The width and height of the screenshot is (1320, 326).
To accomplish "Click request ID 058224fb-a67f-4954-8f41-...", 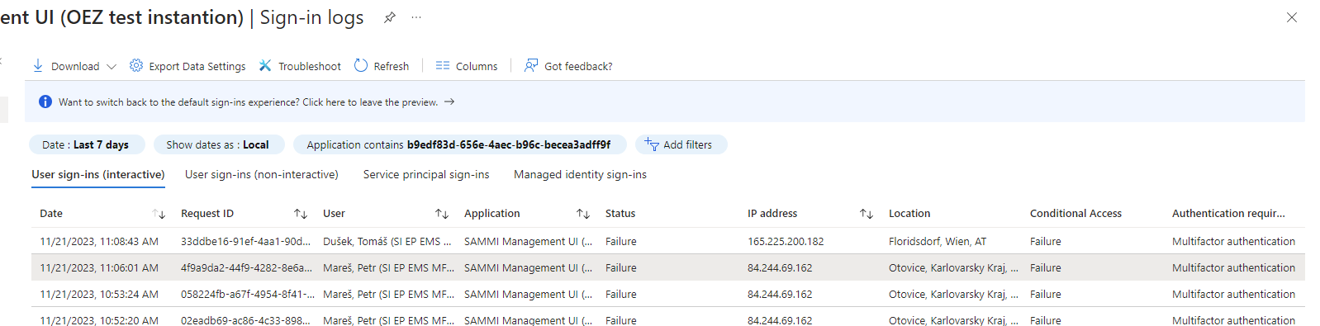I will [x=248, y=295].
